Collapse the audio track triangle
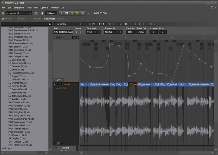The image size is (218, 155). click(54, 85)
